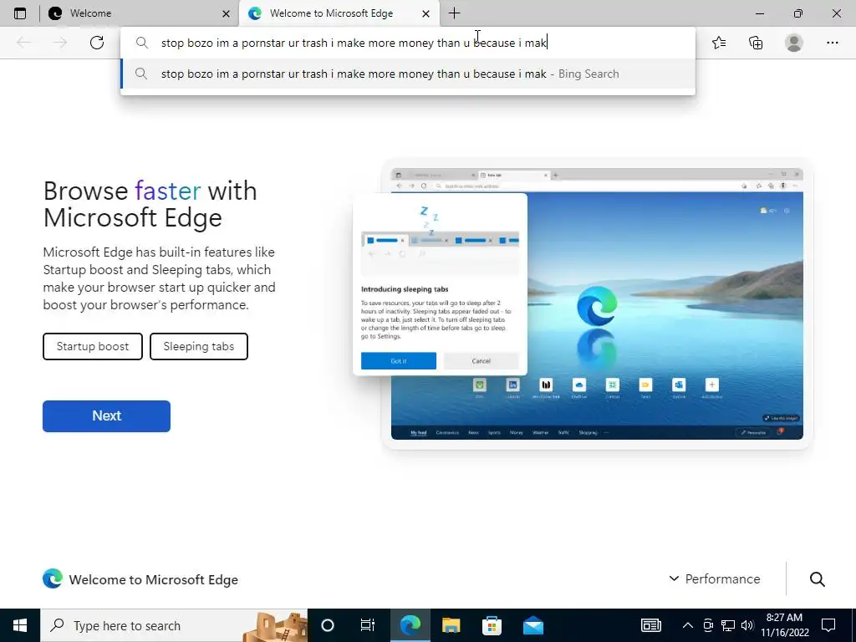Image resolution: width=856 pixels, height=642 pixels.
Task: Click the browser Forward arrow
Action: click(x=60, y=43)
